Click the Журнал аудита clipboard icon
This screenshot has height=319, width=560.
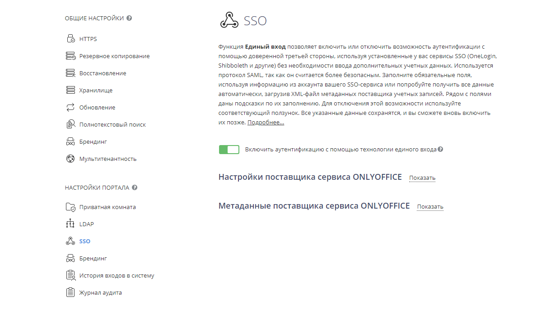pos(70,292)
